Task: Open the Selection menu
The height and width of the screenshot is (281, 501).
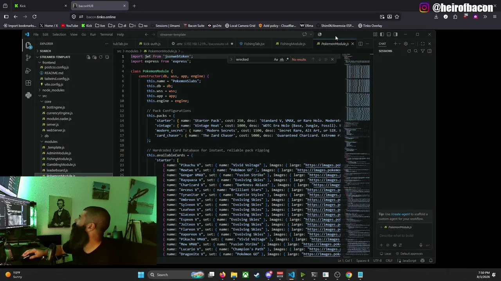Action: click(x=59, y=34)
